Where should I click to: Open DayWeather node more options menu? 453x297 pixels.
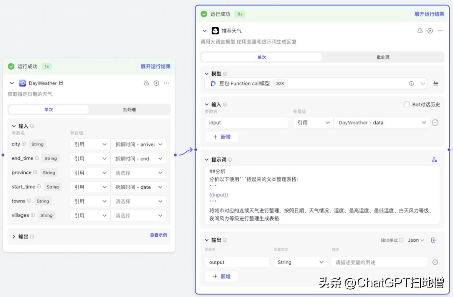(167, 83)
